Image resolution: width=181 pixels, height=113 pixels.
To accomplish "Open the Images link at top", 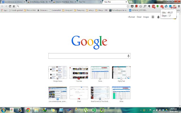I will [x=146, y=17].
